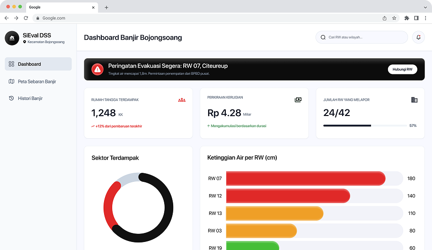
Task: Click the '1,248' households value
Action: (x=103, y=113)
